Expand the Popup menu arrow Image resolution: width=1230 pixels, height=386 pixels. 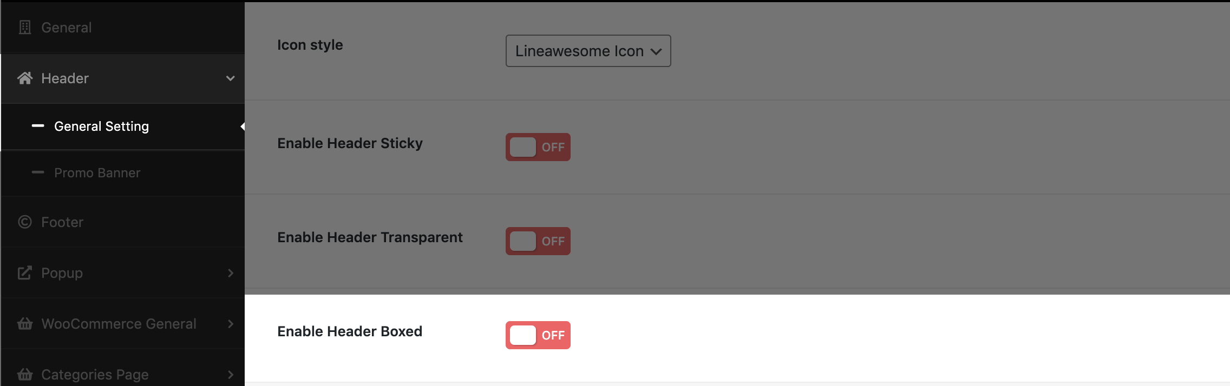pos(231,273)
